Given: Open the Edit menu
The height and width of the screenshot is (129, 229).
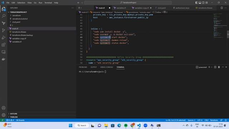Looking at the screenshot, I should tap(13, 3).
